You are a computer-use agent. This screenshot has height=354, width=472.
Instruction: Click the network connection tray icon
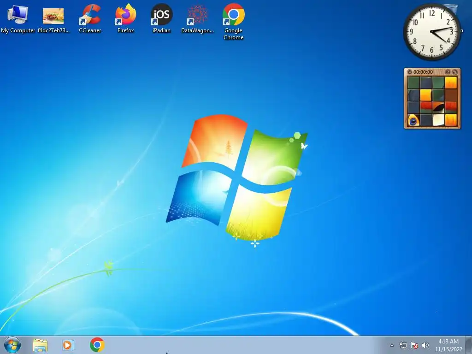(x=403, y=345)
